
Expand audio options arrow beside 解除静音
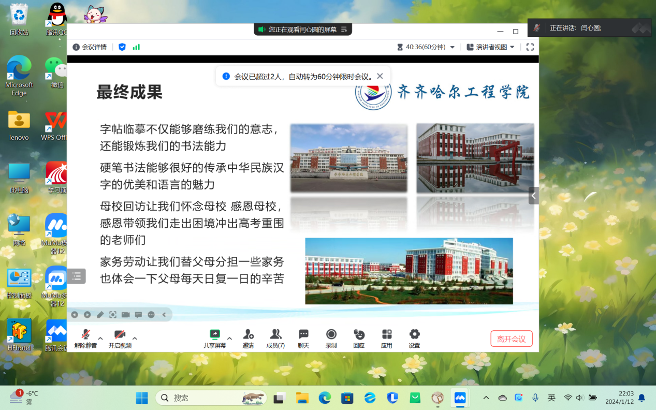tap(100, 339)
